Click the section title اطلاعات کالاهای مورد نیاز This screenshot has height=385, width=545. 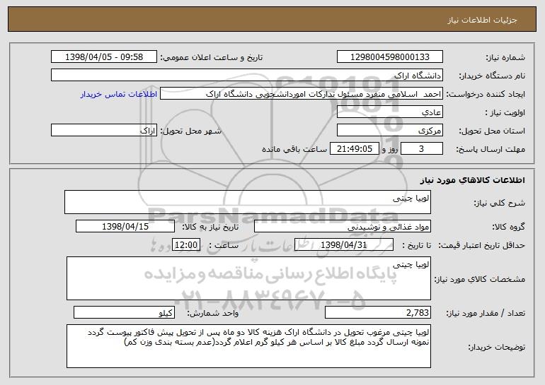(472, 180)
